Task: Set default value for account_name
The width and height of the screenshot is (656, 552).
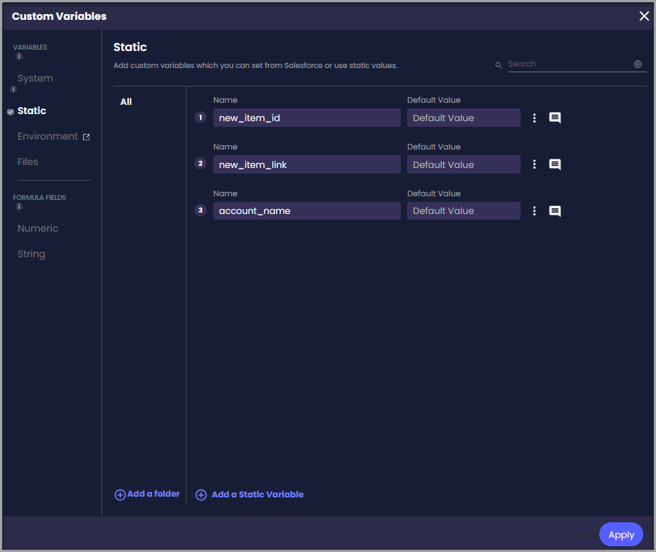Action: pos(464,211)
